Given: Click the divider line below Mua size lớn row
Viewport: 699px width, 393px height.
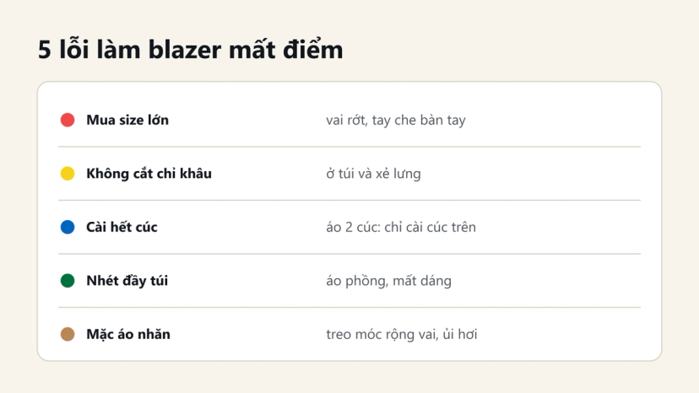Looking at the screenshot, I should click(349, 147).
